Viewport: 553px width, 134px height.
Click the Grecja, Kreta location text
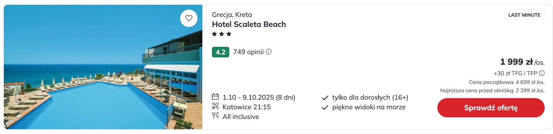pyautogui.click(x=232, y=15)
